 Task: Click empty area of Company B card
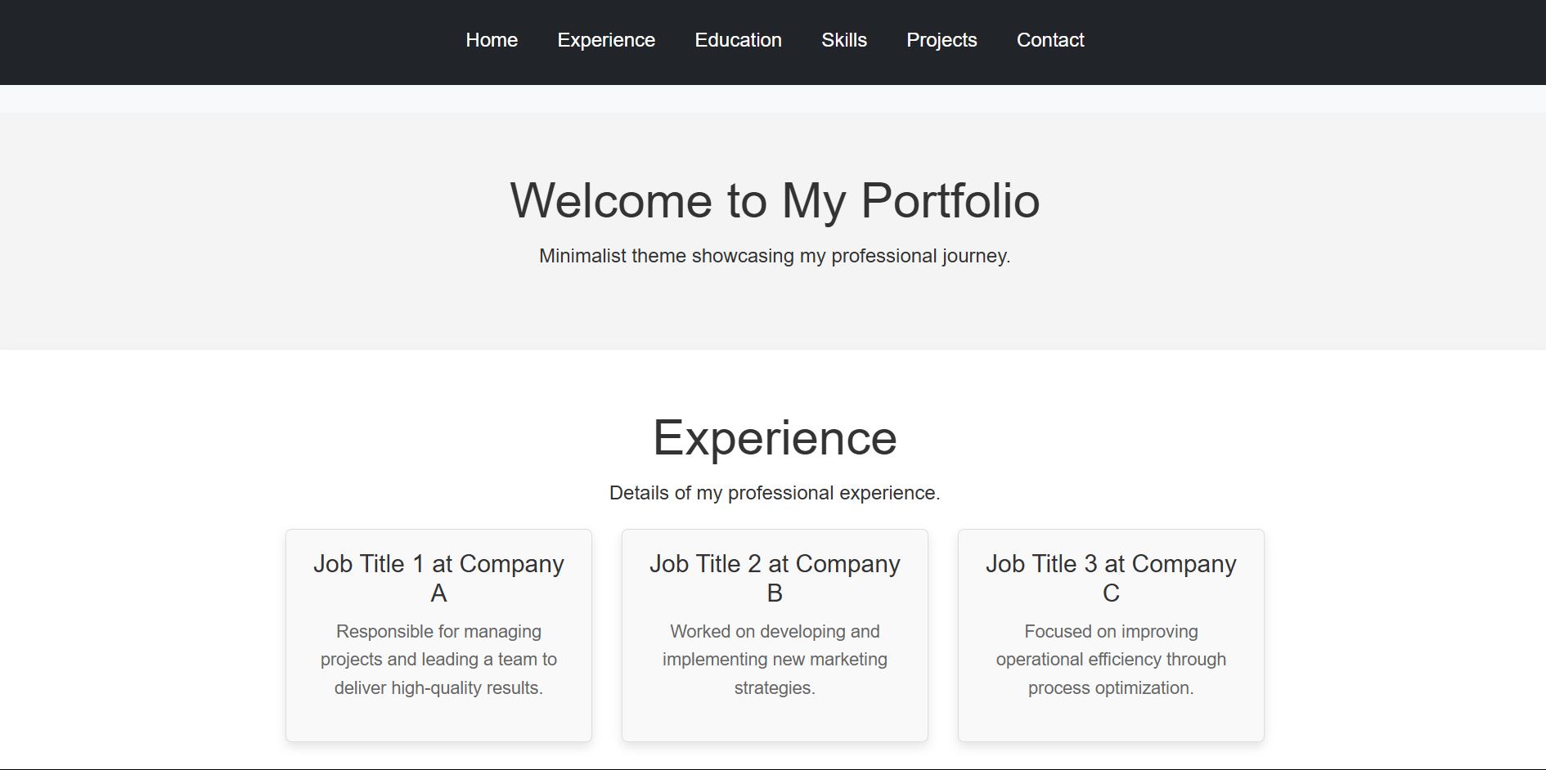pos(775,721)
